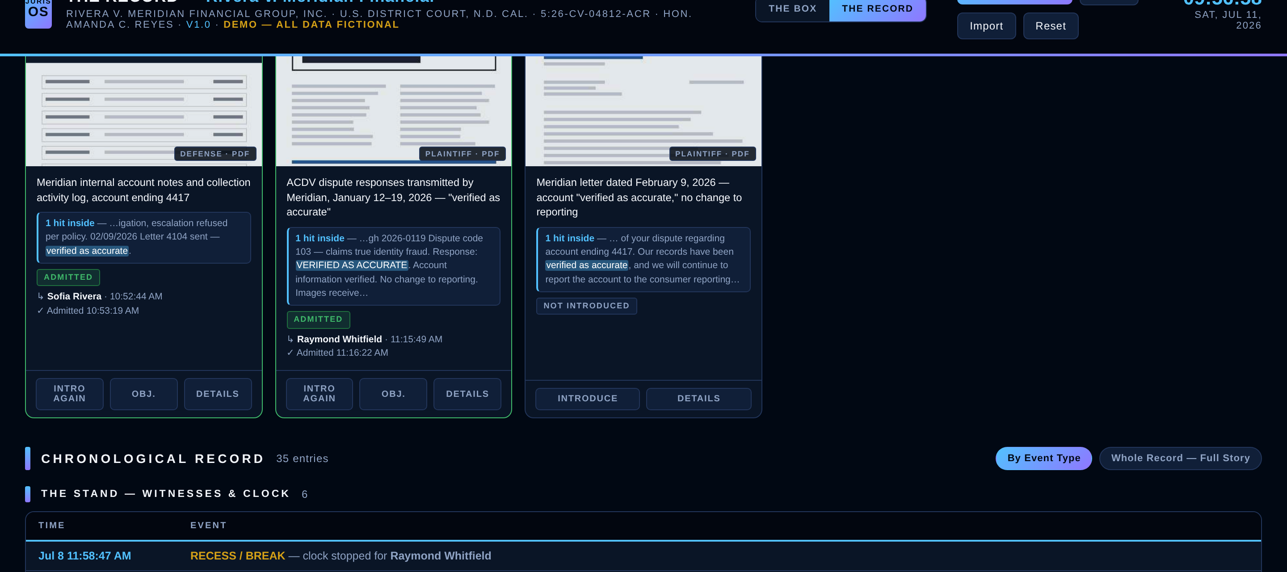Switch to THE RECORD tab
The width and height of the screenshot is (1287, 572).
877,9
